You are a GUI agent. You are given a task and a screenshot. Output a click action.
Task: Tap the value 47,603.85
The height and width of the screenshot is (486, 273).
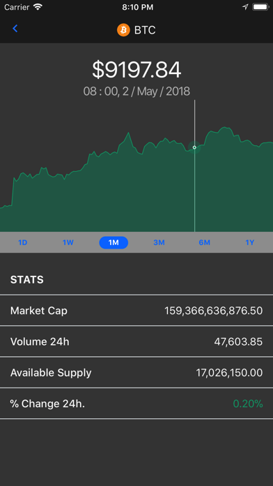[238, 341]
